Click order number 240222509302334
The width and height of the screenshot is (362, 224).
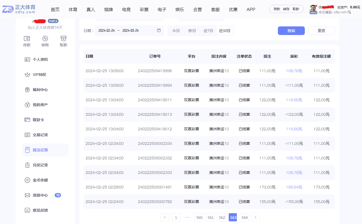pos(155,143)
